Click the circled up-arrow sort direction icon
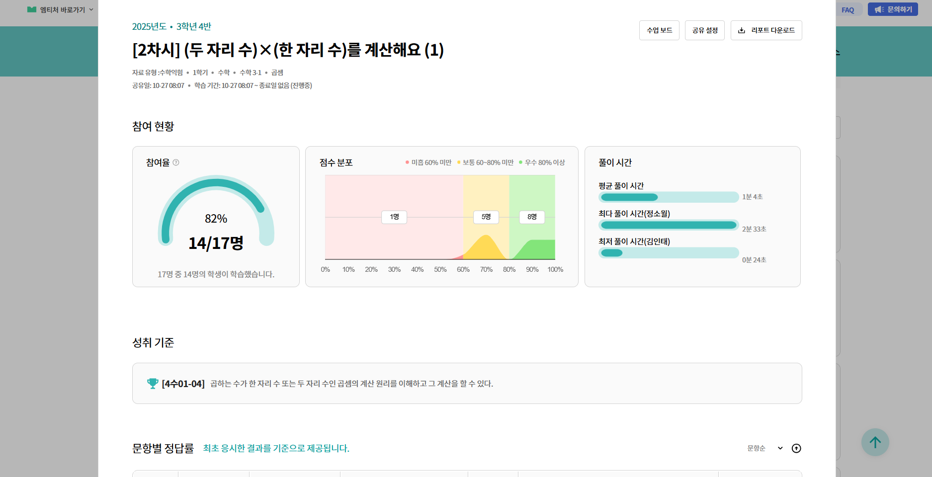Image resolution: width=932 pixels, height=477 pixels. pos(796,448)
